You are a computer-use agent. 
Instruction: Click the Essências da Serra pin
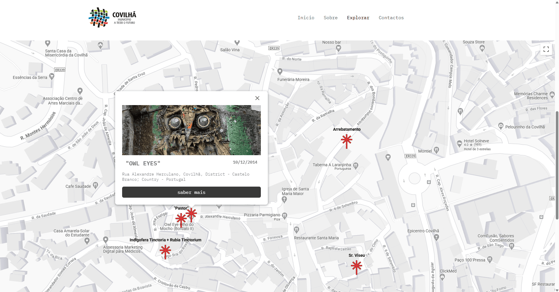coord(52,77)
